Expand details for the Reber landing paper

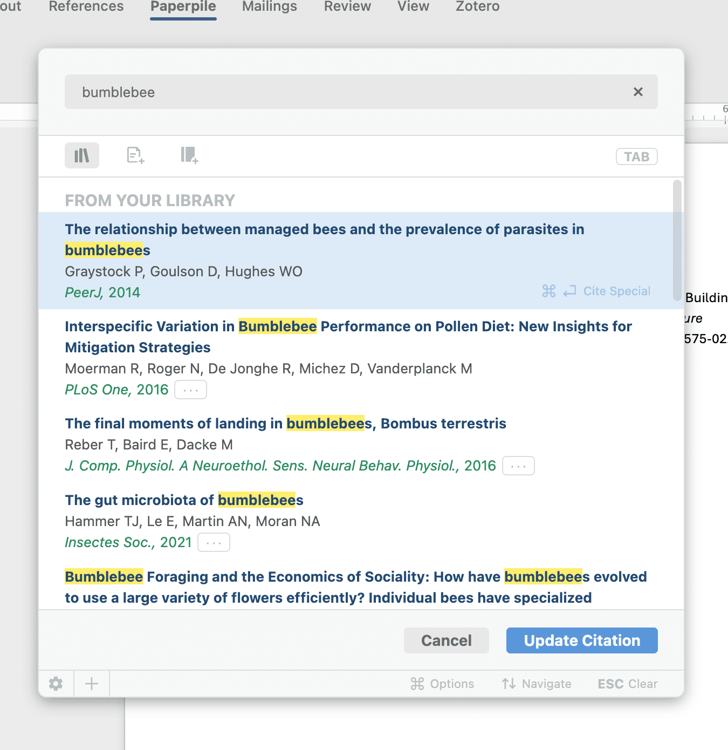pos(518,466)
